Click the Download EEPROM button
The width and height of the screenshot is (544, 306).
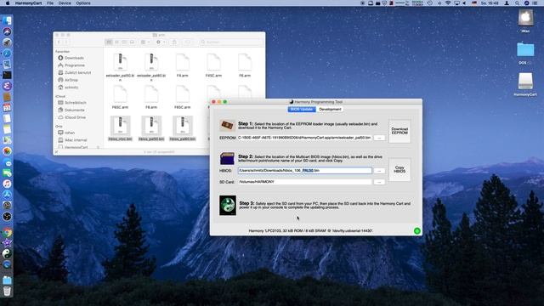[x=399, y=131]
